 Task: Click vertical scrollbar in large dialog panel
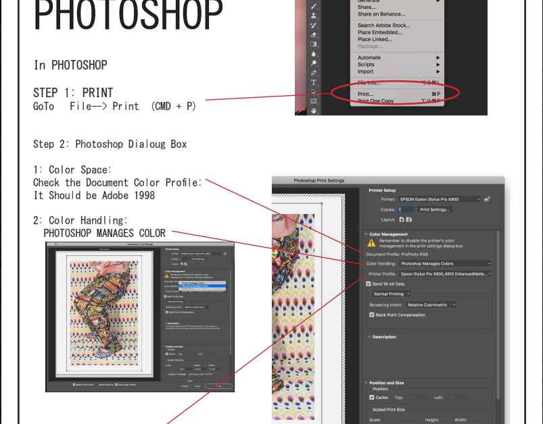[x=498, y=315]
